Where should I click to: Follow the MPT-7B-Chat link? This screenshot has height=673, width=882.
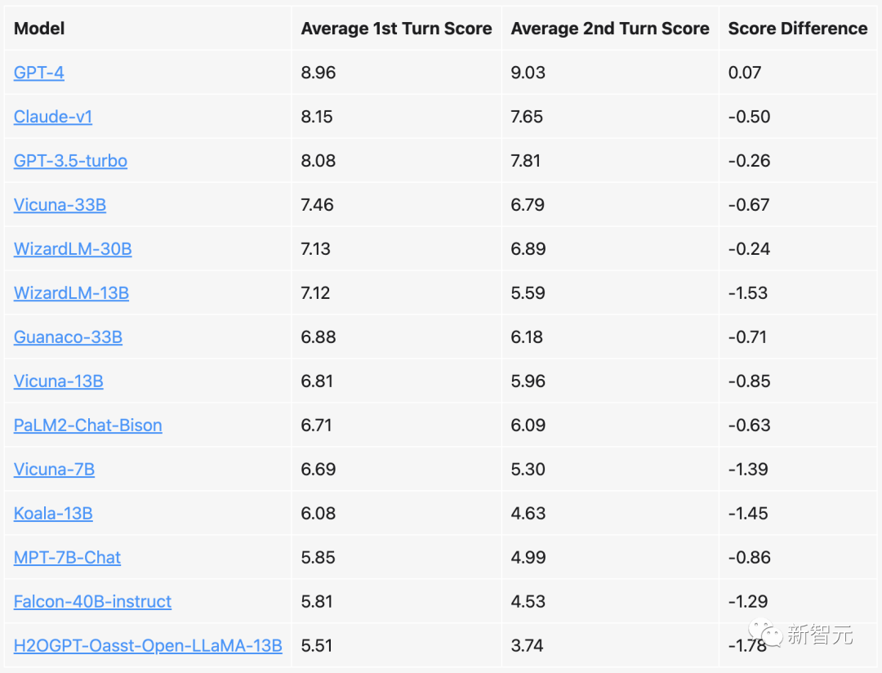[x=67, y=558]
